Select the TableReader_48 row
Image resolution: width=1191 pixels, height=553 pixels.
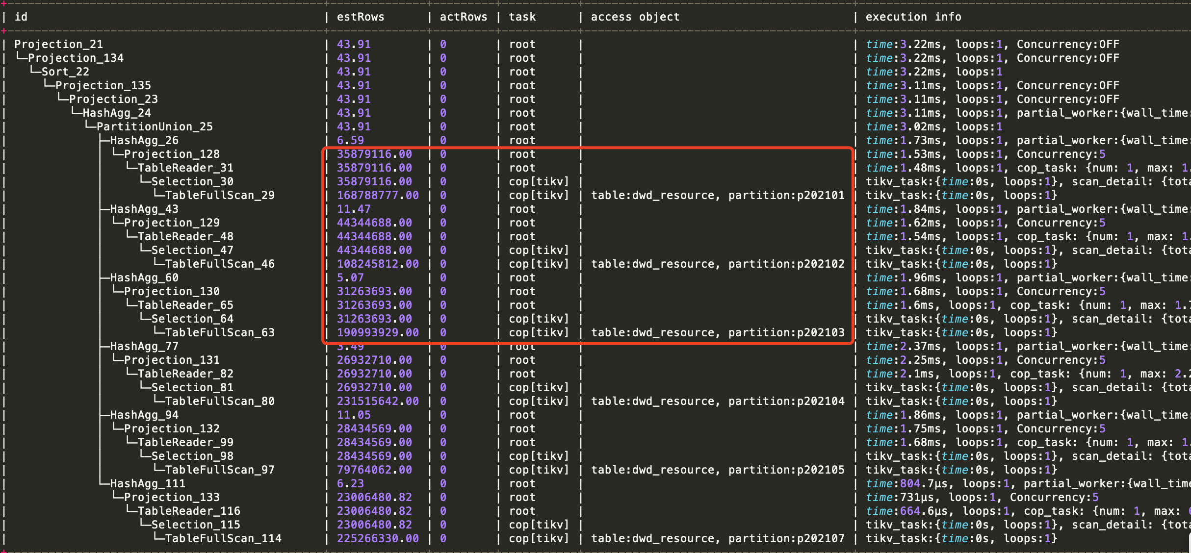pos(185,236)
